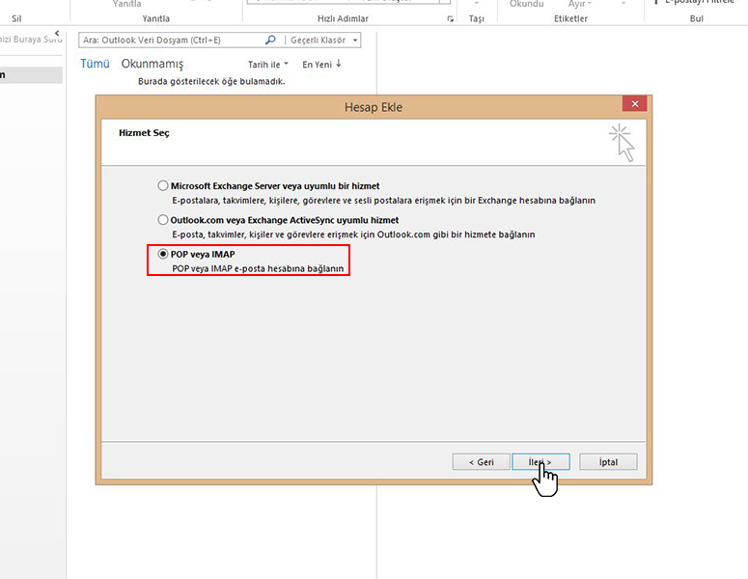Close the Hesap Ekle dialog

click(634, 104)
